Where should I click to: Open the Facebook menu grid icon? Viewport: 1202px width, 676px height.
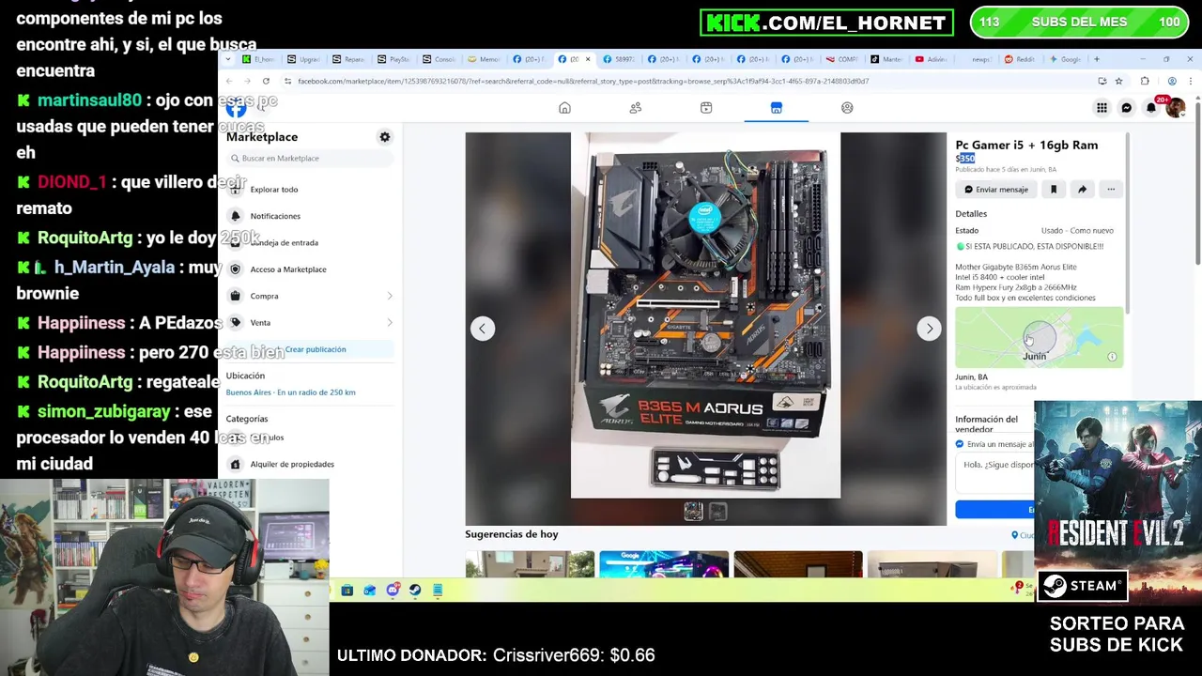tap(1102, 108)
